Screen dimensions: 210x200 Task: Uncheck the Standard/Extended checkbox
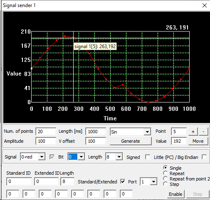coord(123,181)
